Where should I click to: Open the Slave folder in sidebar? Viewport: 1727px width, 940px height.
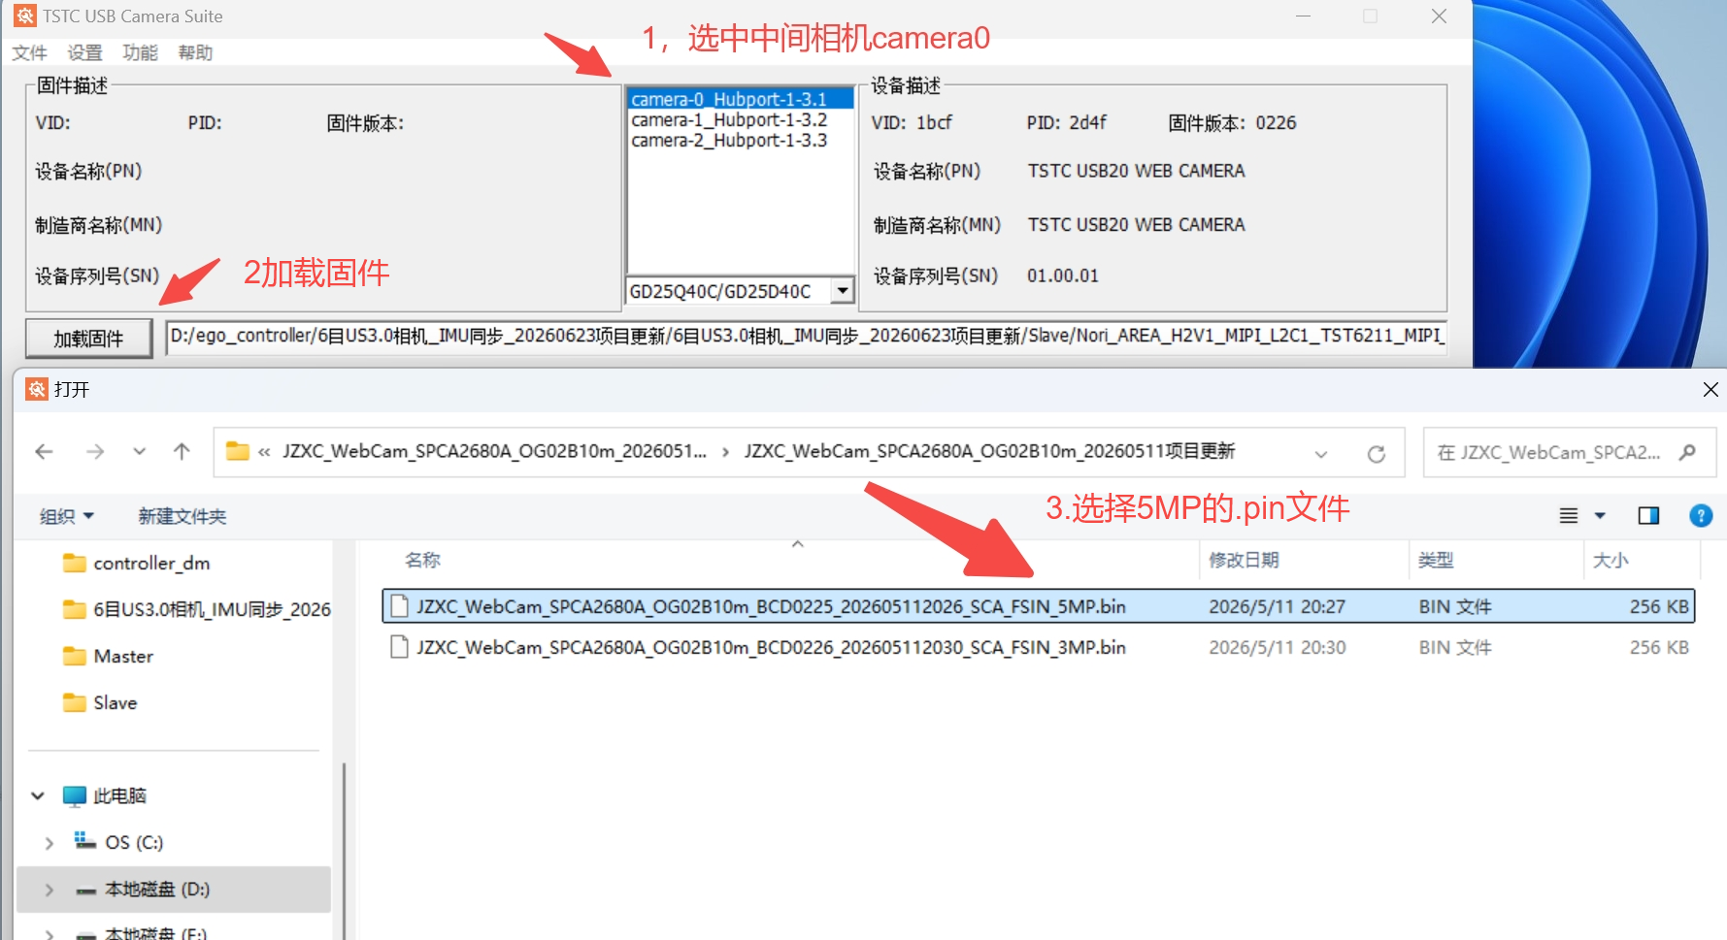tap(115, 703)
